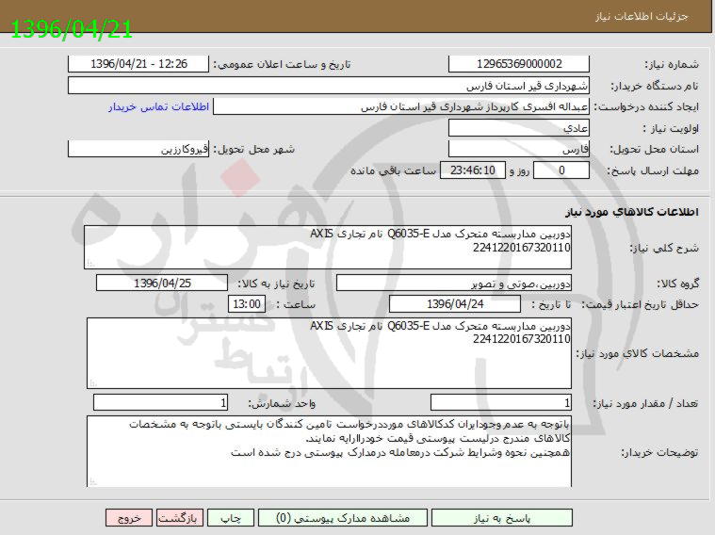715x535 pixels.
Task: Click the تاریخ نیاز به کالا field 1396/04/25
Action: click(162, 283)
